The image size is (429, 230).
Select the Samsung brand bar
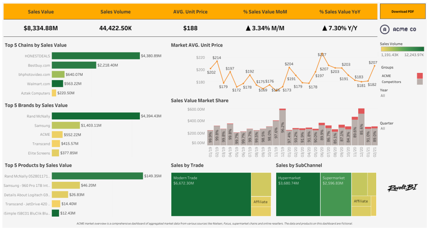point(66,125)
